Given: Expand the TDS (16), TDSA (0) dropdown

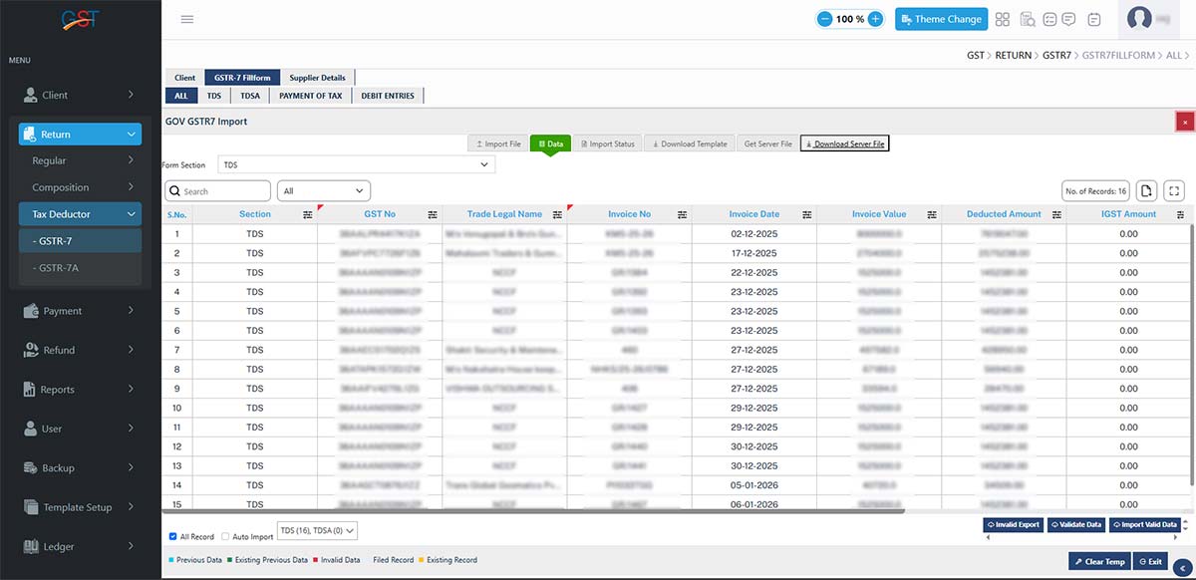Looking at the screenshot, I should (x=317, y=531).
